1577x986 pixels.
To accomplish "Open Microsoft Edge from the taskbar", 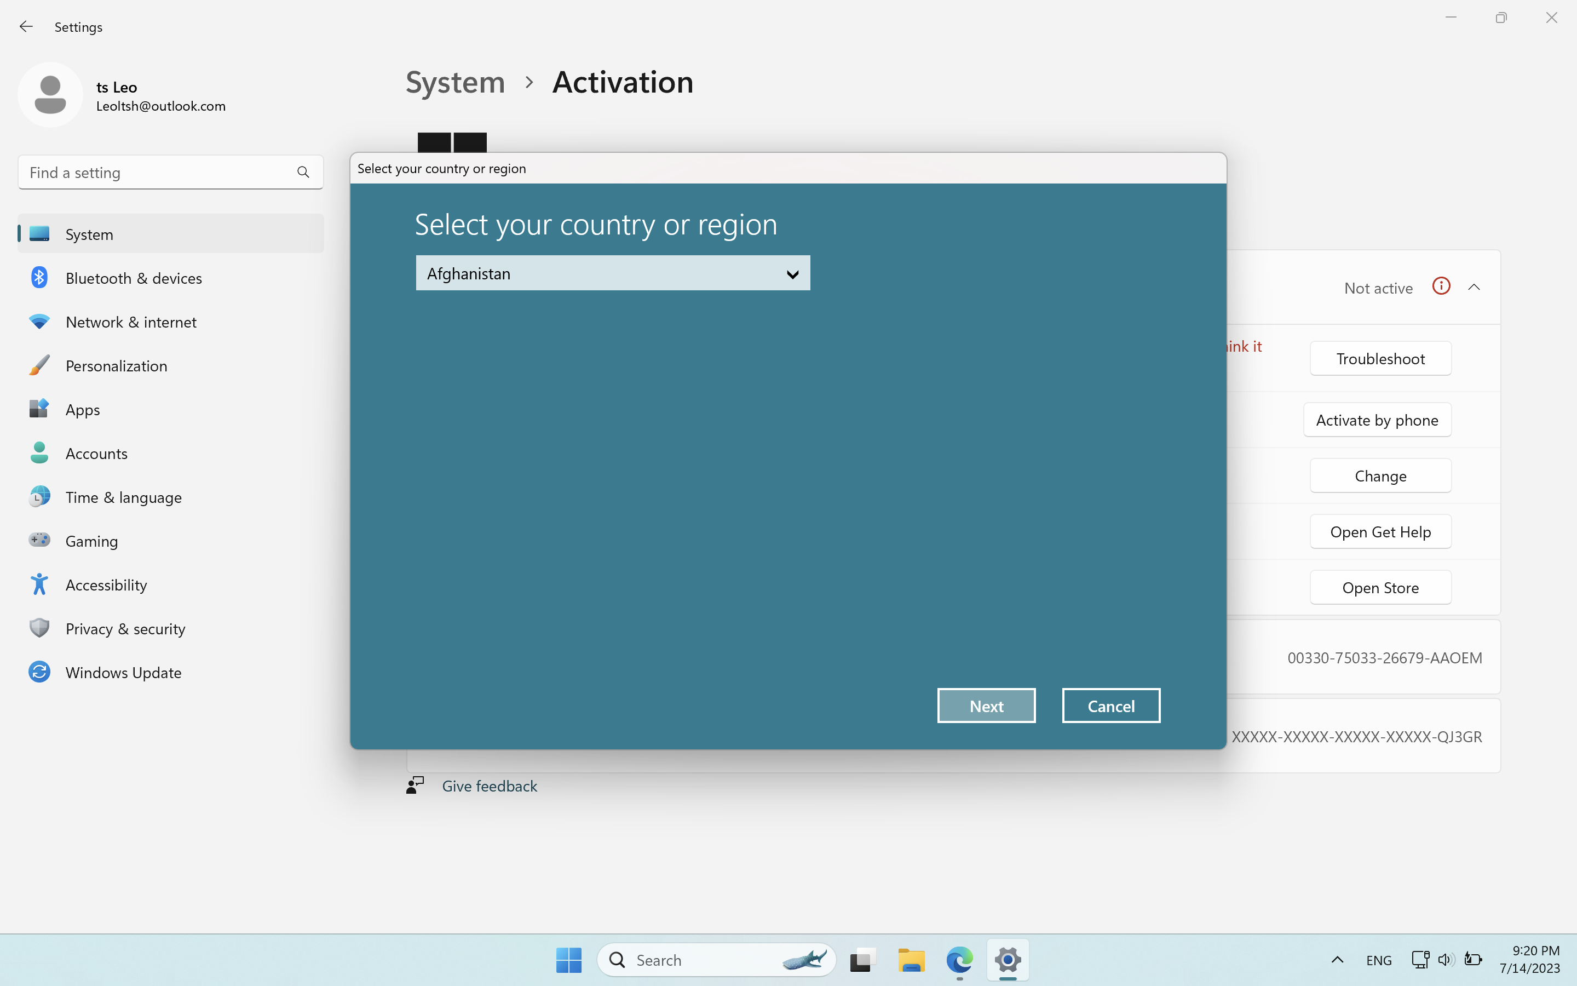I will point(959,959).
